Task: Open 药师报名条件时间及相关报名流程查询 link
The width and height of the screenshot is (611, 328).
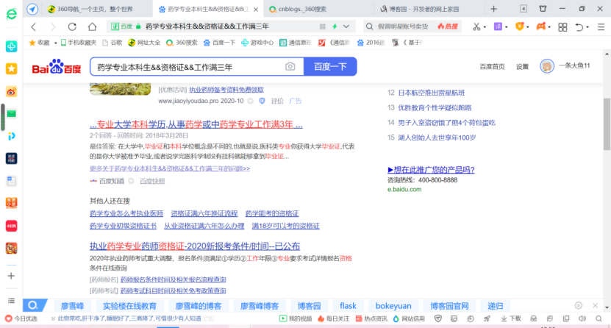Action: point(174,279)
